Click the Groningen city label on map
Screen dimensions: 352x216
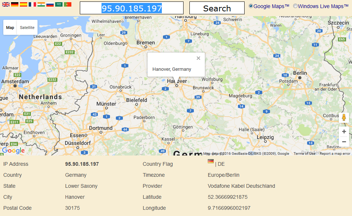coord(71,35)
